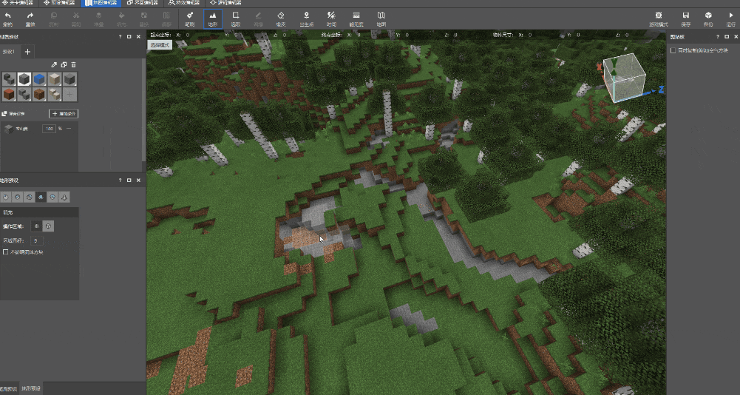Pick the selected gray stone block swatch
Screen dimensions: 740x395
24,79
